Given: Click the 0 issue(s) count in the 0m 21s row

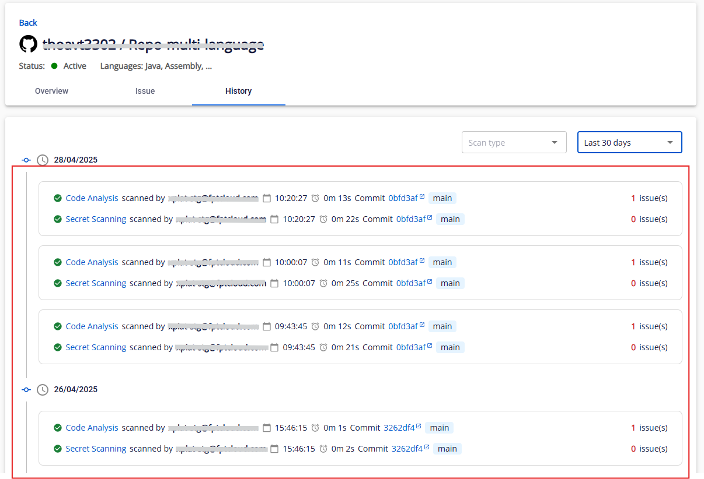Looking at the screenshot, I should tap(649, 347).
